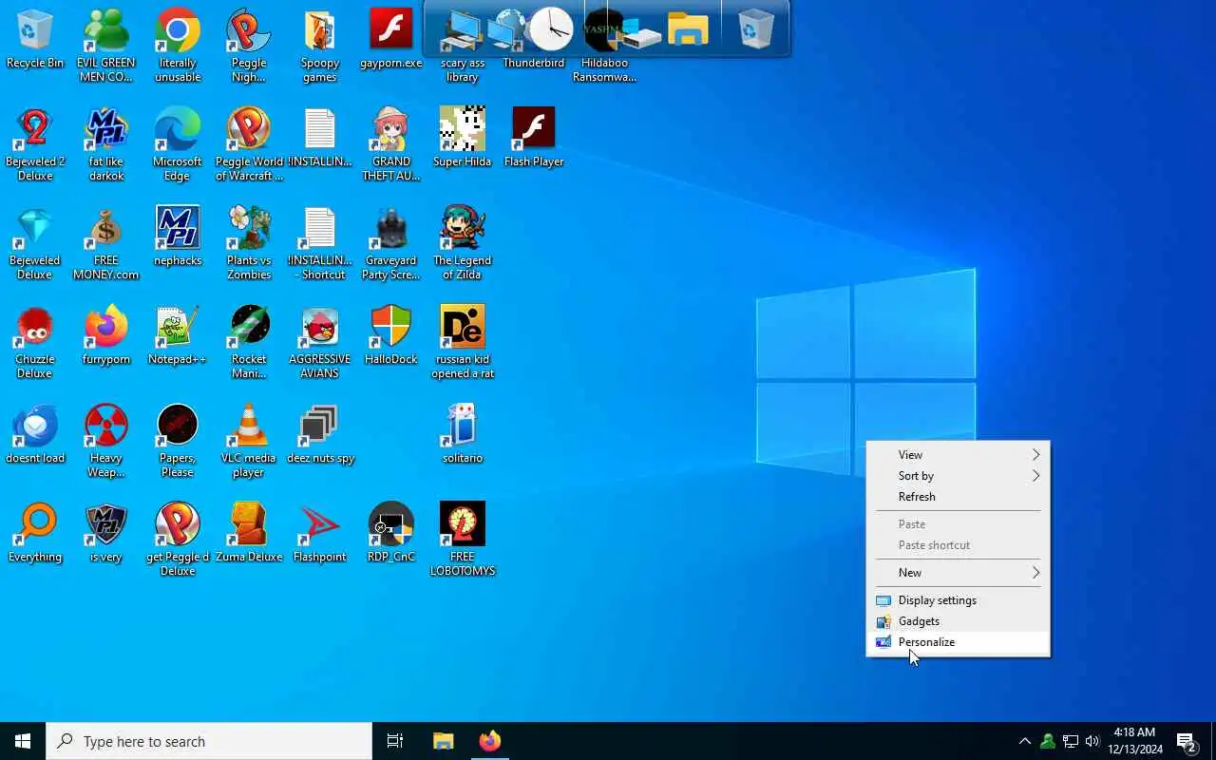This screenshot has width=1216, height=760.
Task: Click the recycle bin in the top dock
Action: pos(756,29)
